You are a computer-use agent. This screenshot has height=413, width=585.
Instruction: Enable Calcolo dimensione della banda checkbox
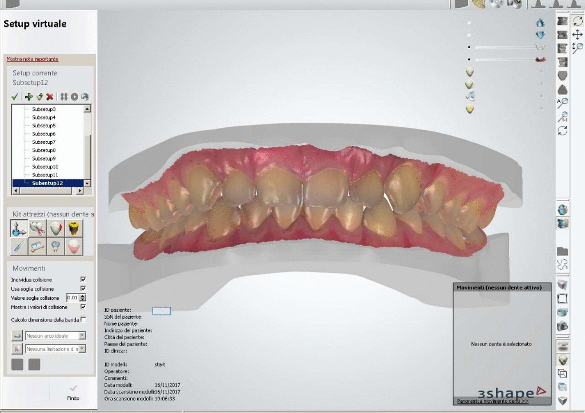coord(83,319)
